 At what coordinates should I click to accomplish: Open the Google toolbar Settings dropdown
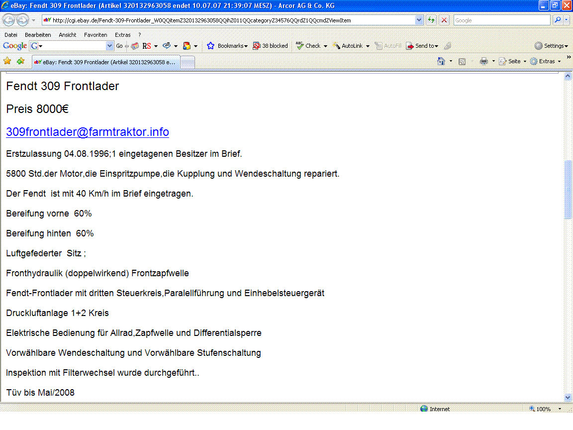(x=551, y=46)
